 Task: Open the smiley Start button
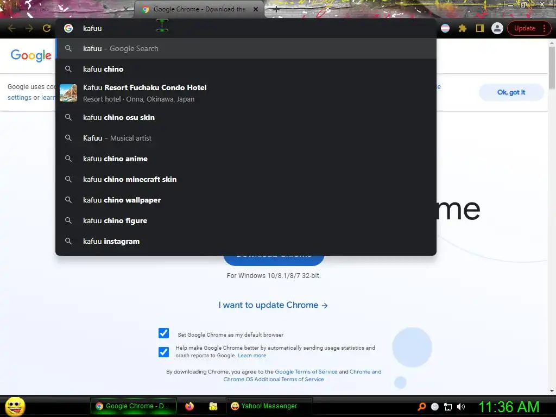(15, 406)
